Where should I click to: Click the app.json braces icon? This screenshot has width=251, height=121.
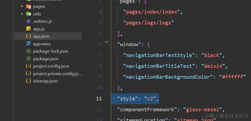pyautogui.click(x=28, y=36)
